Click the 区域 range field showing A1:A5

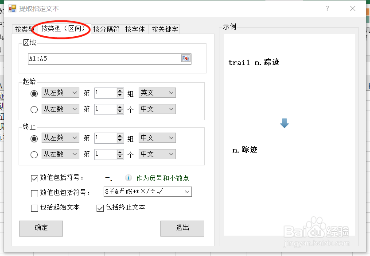(109, 59)
